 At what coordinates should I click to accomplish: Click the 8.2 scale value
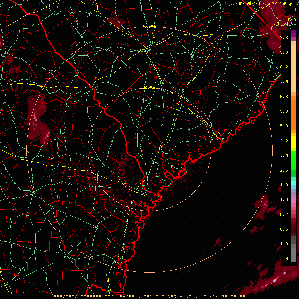[x=284, y=67]
